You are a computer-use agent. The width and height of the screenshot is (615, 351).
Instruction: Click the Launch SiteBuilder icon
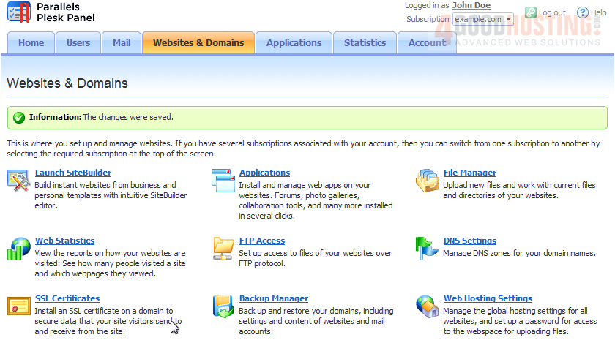point(18,180)
